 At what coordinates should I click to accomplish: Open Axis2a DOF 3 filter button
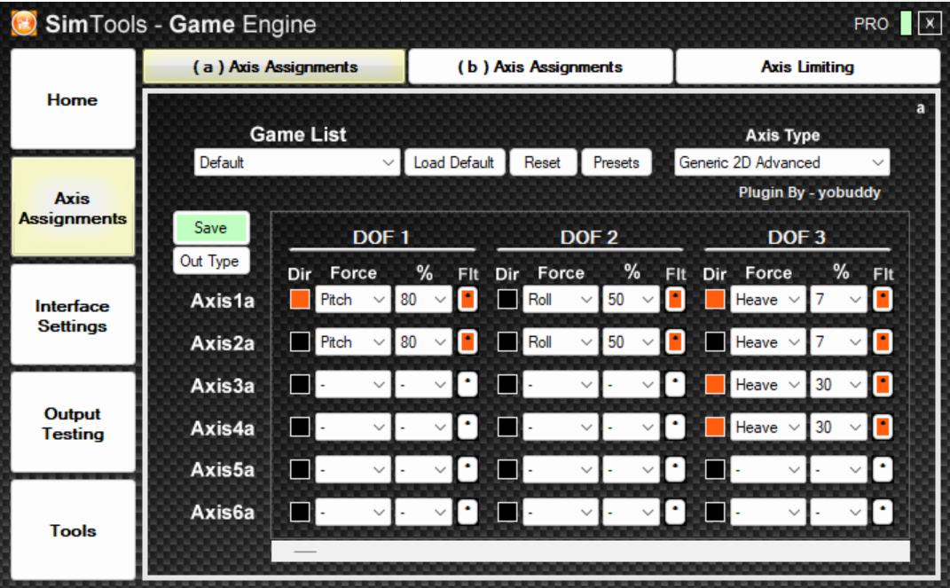[x=883, y=341]
